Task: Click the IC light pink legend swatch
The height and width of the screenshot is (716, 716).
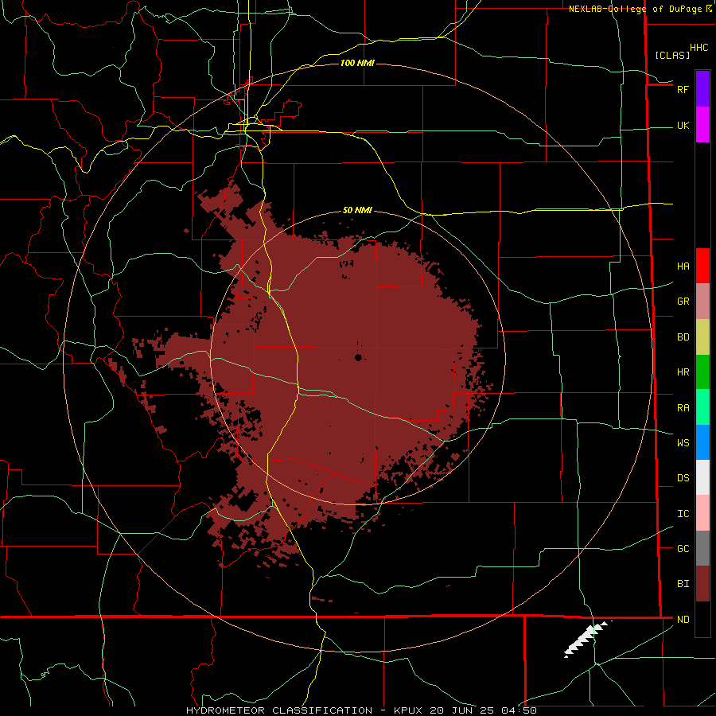Action: pos(702,513)
